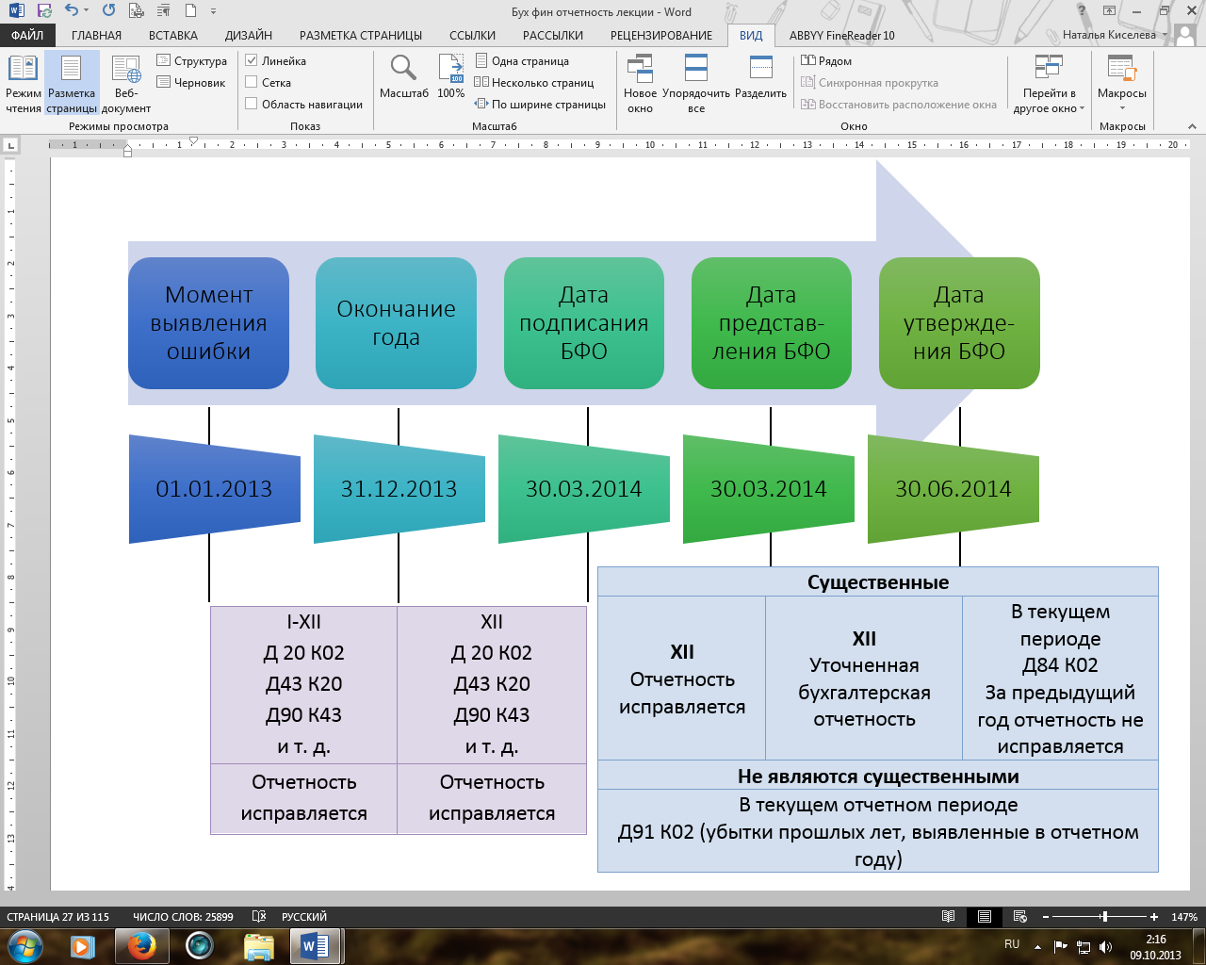Switch to Outline view (Структура)
This screenshot has width=1206, height=965.
pyautogui.click(x=192, y=61)
